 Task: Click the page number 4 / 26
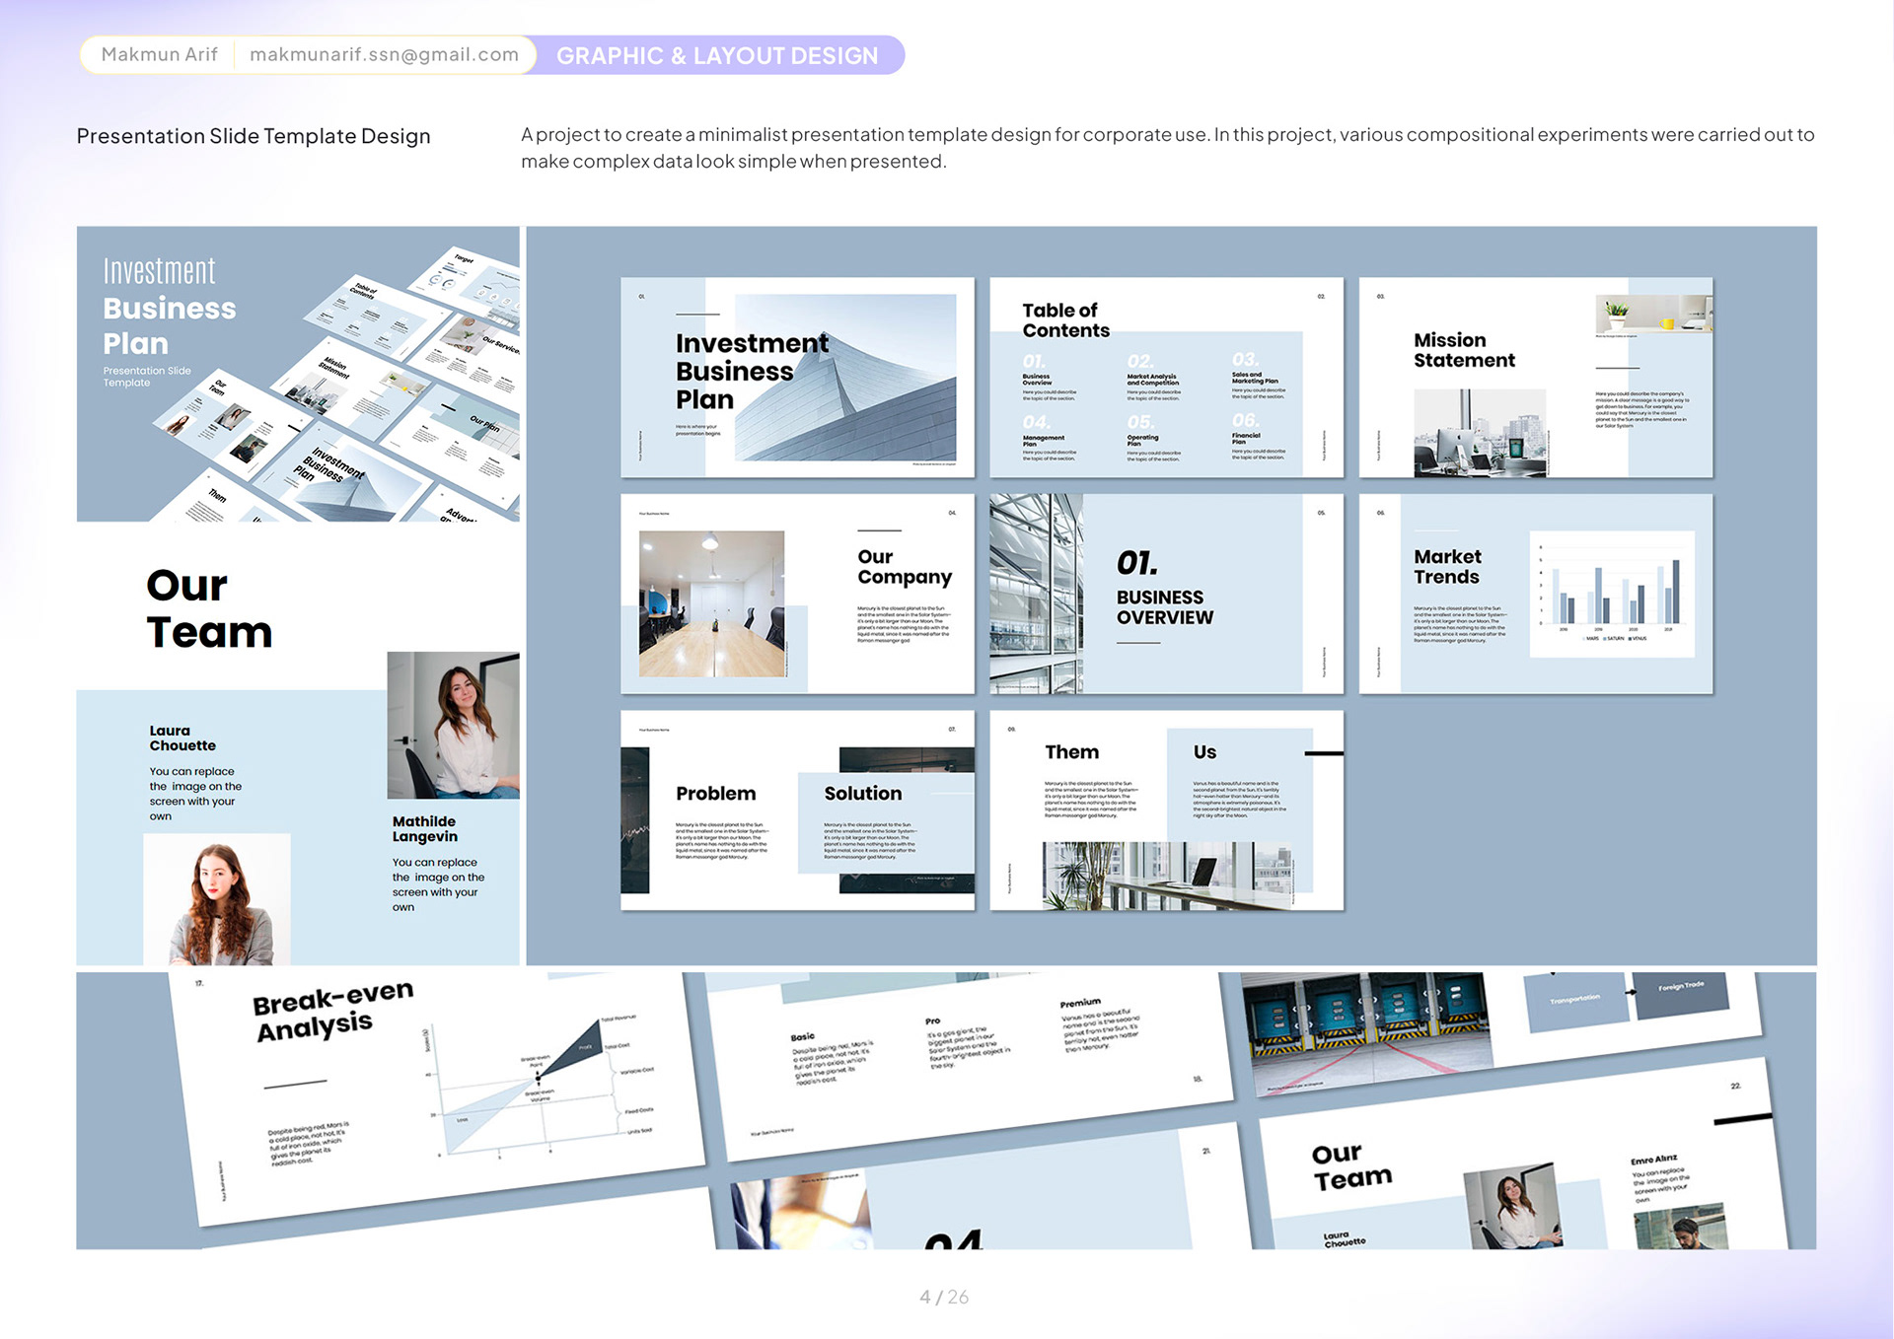[944, 1297]
